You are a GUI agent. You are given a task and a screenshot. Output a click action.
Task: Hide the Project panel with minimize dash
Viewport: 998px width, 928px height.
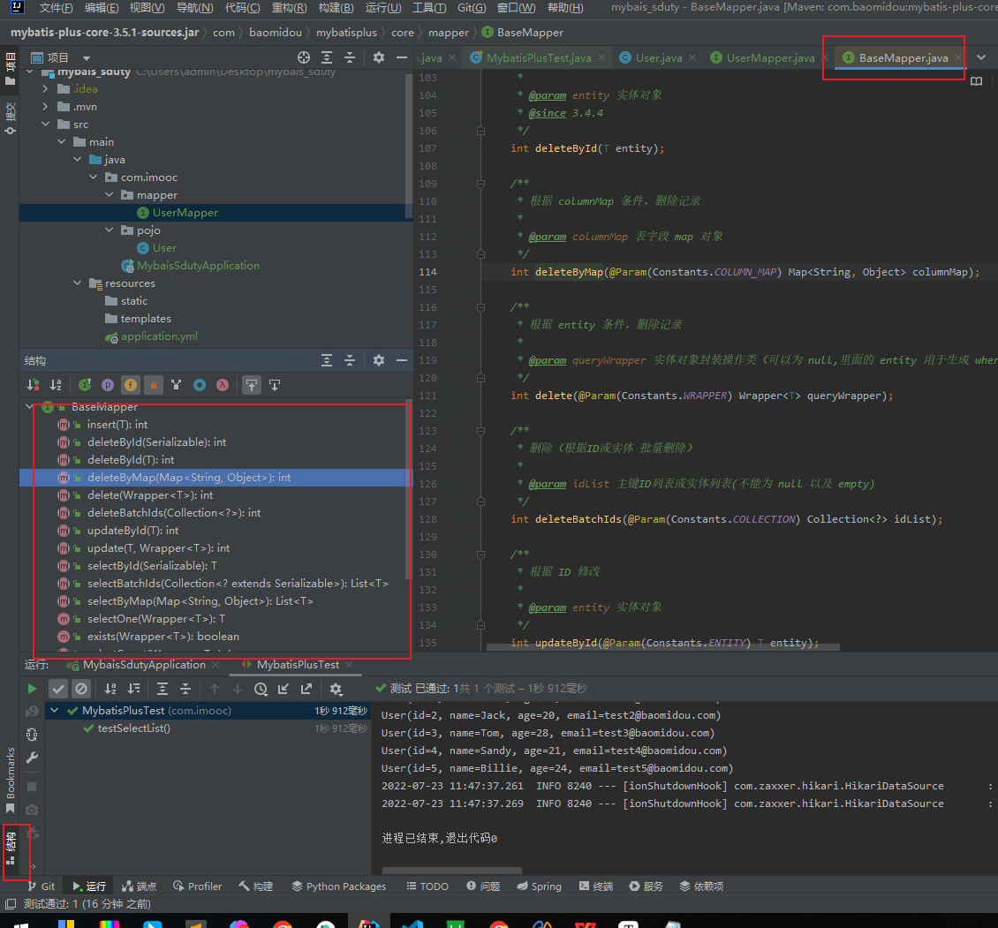[402, 57]
